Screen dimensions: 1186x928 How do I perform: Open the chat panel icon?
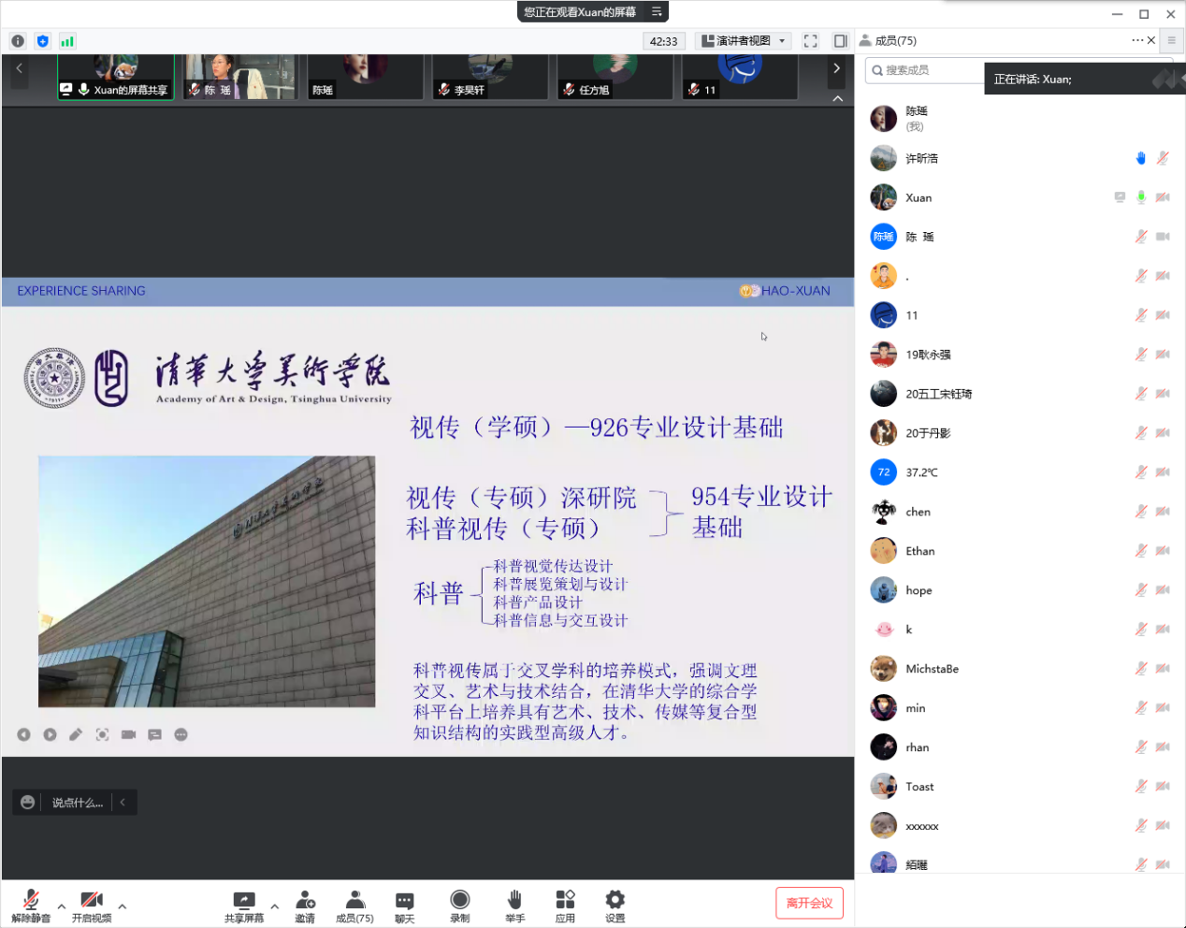pyautogui.click(x=404, y=904)
